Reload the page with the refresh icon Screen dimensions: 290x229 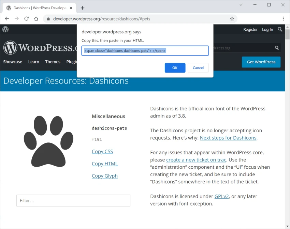tap(27, 19)
